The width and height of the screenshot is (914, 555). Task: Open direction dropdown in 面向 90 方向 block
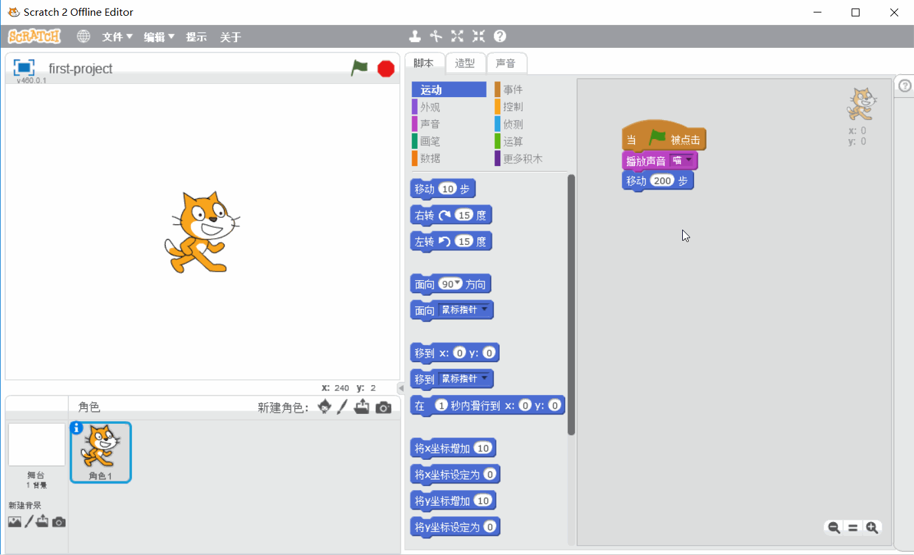[458, 282]
